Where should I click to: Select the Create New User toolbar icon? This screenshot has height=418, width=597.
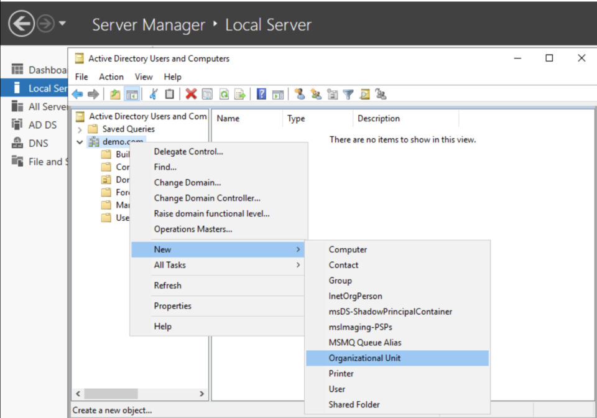300,94
